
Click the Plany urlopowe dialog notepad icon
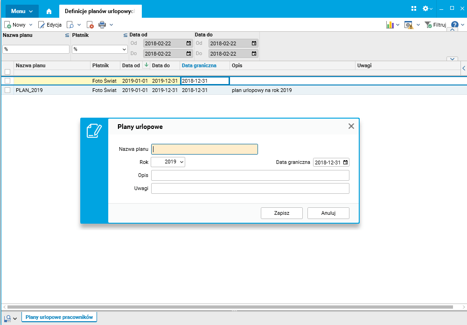[x=94, y=131]
